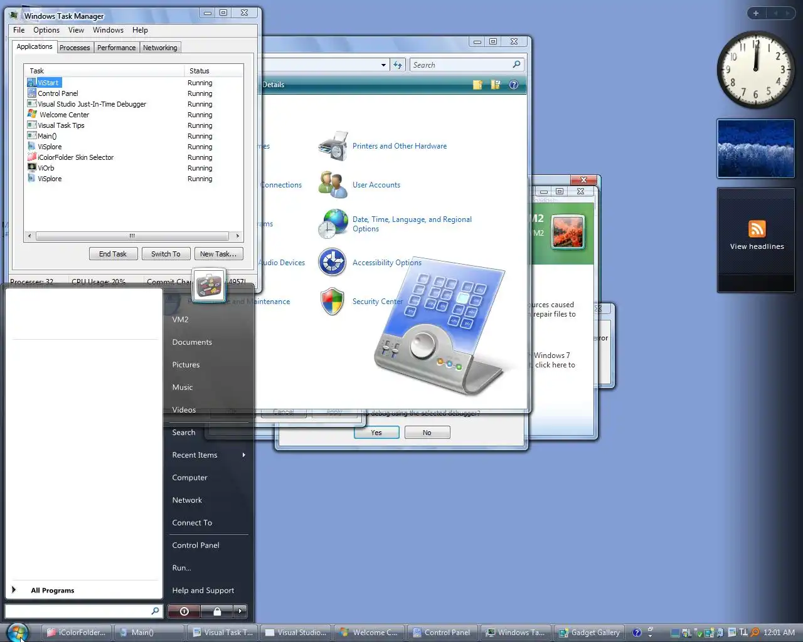Click Accessibility Options icon
This screenshot has height=642, width=803.
pos(332,263)
